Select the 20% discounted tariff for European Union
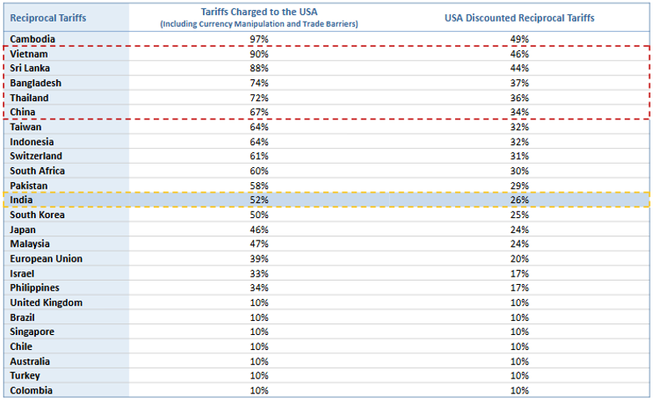This screenshot has width=653, height=401. [519, 259]
